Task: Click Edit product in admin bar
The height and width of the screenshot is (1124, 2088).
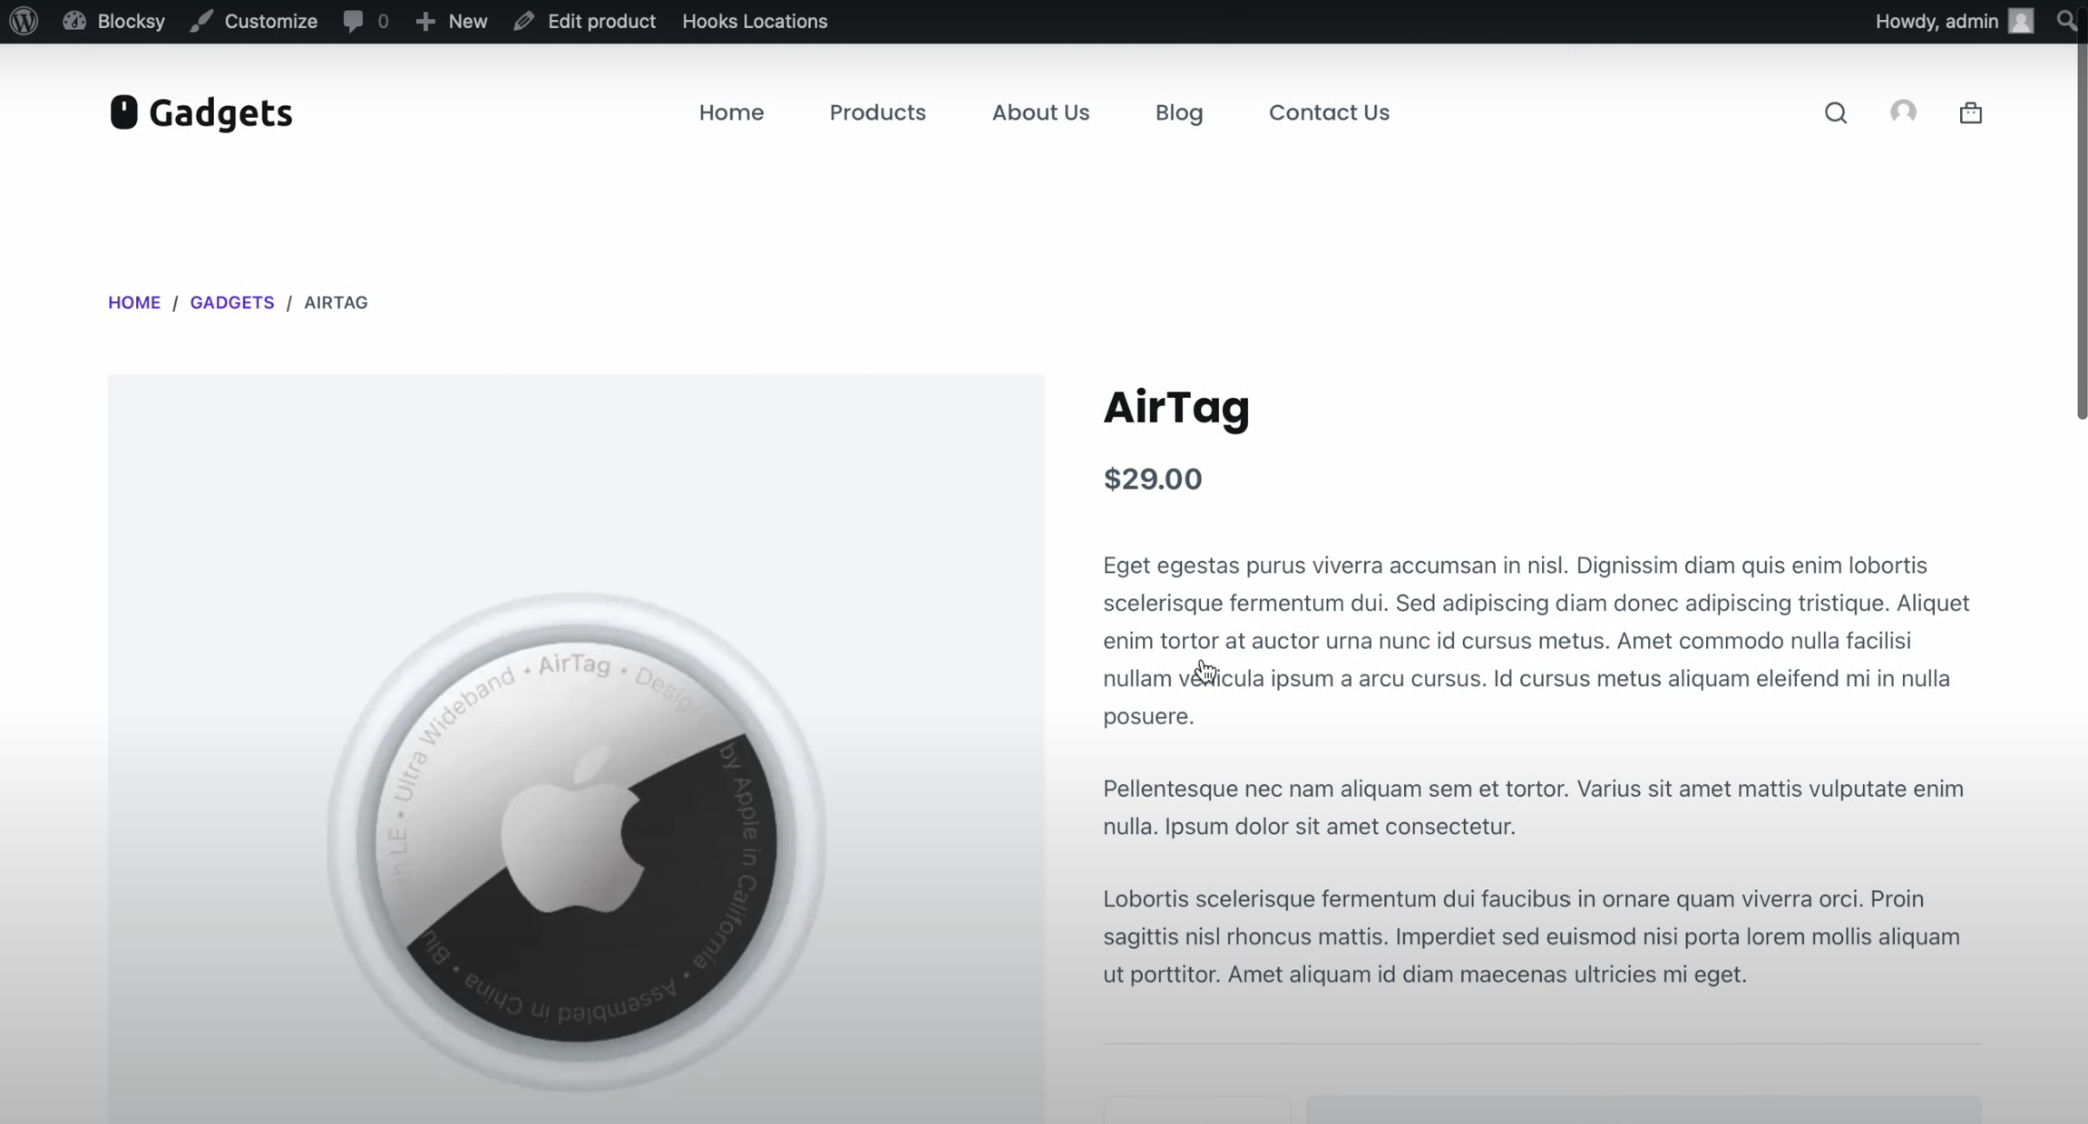Action: [584, 21]
